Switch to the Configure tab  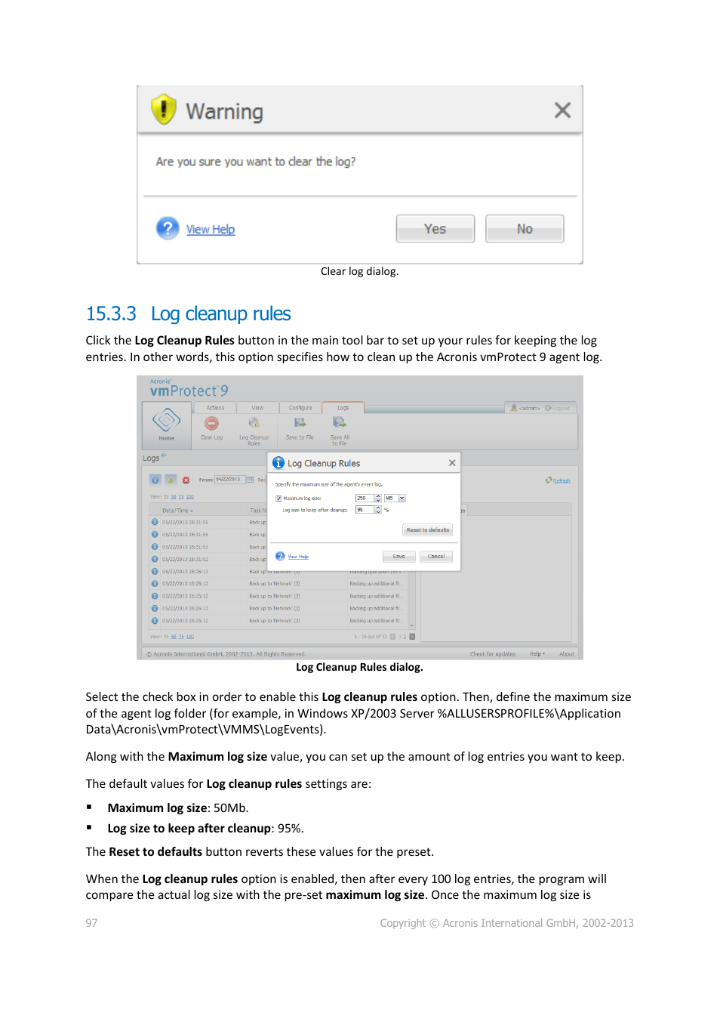pyautogui.click(x=300, y=408)
